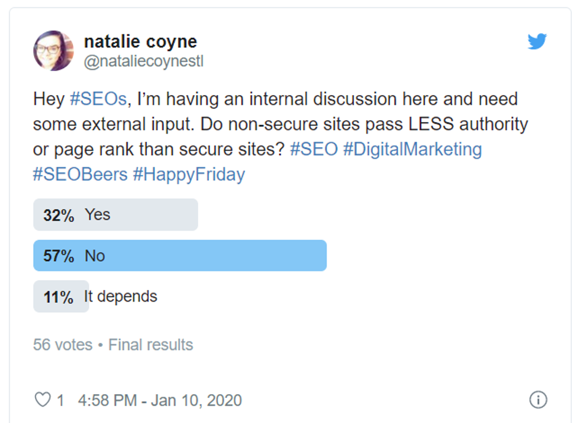Open natalie coyne's profile picture

[x=53, y=50]
